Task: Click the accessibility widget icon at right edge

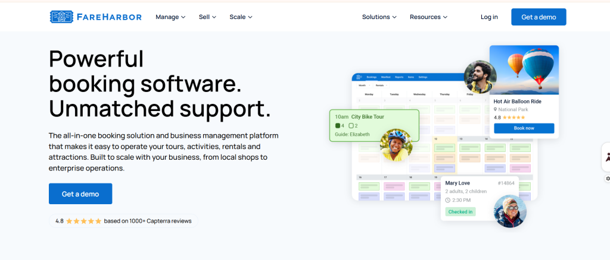Action: (x=606, y=157)
